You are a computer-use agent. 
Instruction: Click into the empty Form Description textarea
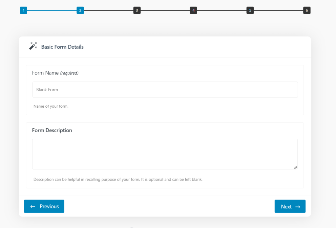[165, 154]
